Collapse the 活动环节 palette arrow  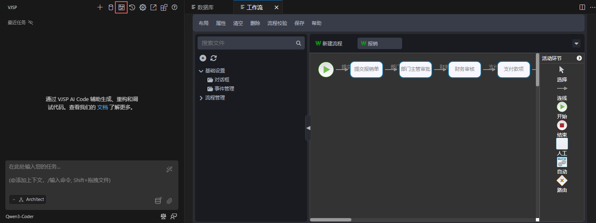coord(579,59)
